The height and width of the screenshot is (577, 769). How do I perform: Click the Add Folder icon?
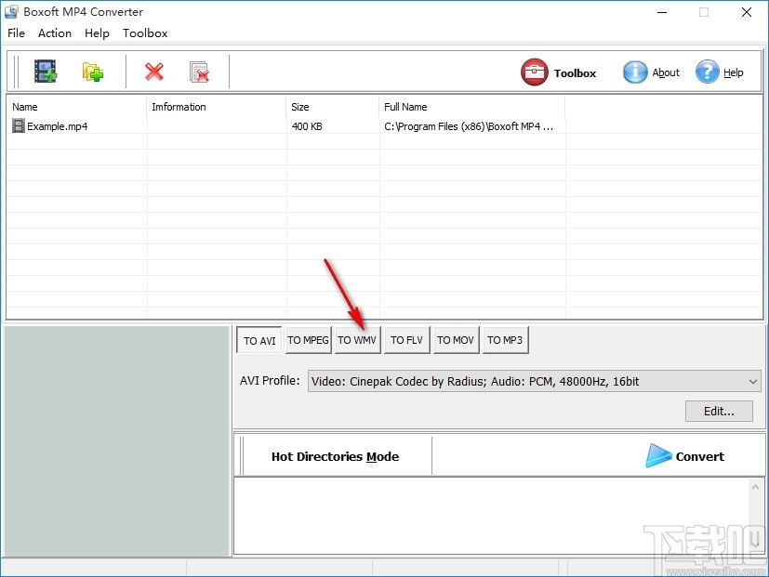[x=92, y=71]
